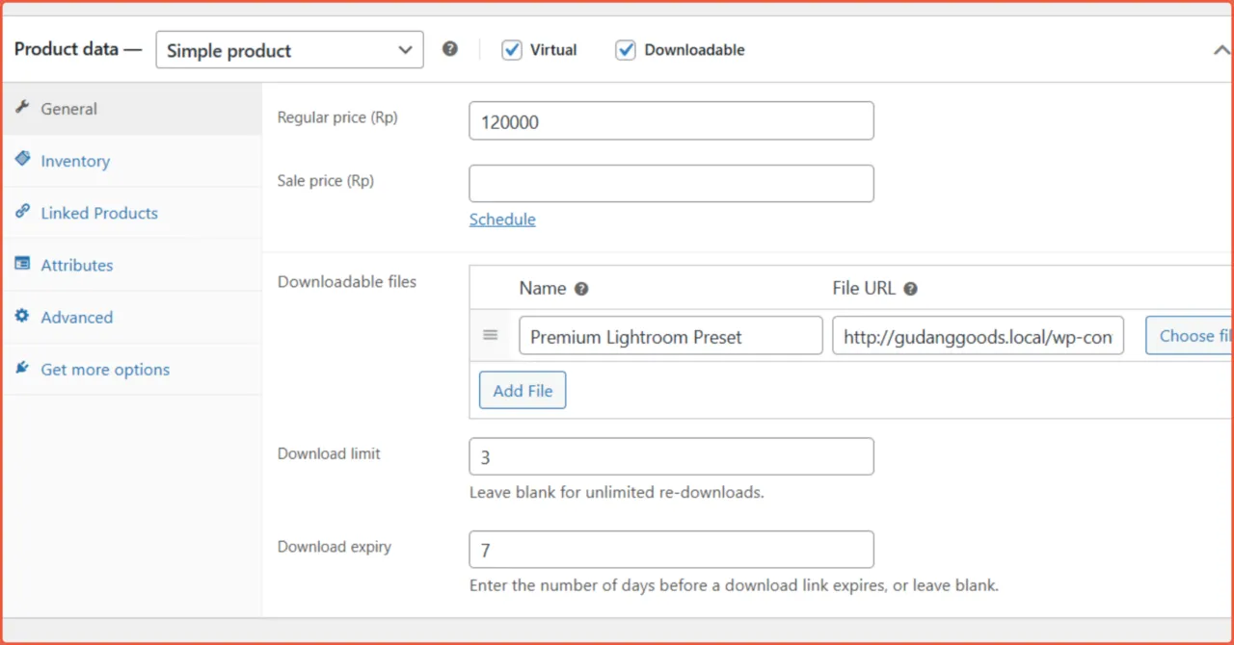1234x645 pixels.
Task: Open the Linked Products tab
Action: click(98, 212)
